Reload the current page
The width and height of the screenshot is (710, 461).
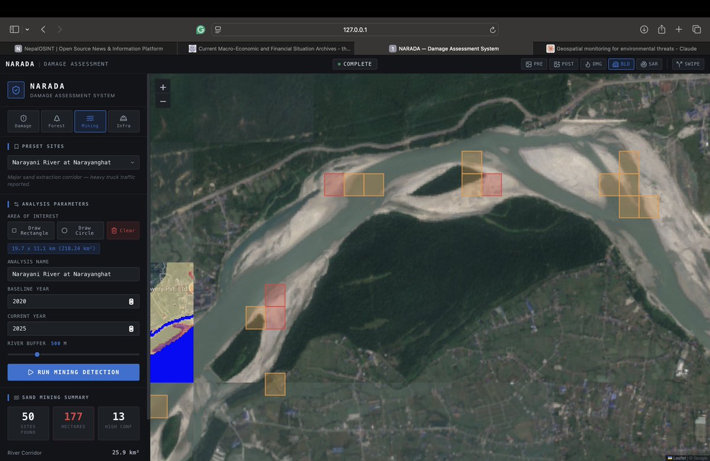[492, 30]
